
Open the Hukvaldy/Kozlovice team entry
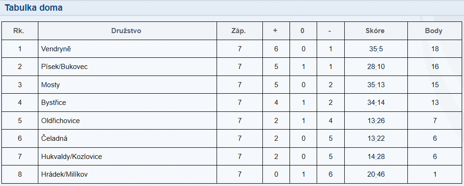tap(72, 157)
